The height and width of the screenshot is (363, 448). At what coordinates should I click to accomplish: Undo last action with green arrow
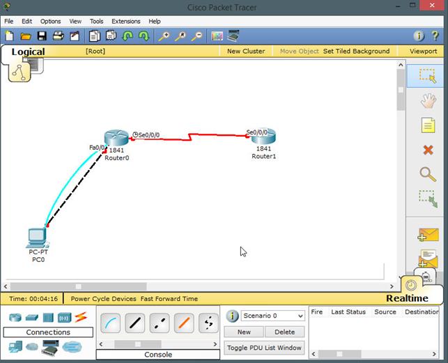(x=128, y=36)
